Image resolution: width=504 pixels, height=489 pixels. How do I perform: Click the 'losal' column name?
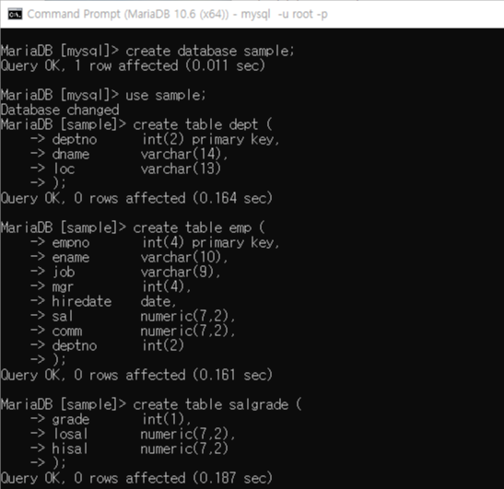70,434
